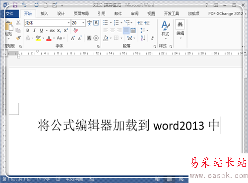Image resolution: width=248 pixels, height=183 pixels.
Task: Click the borders grid icon
Action: (116, 38)
